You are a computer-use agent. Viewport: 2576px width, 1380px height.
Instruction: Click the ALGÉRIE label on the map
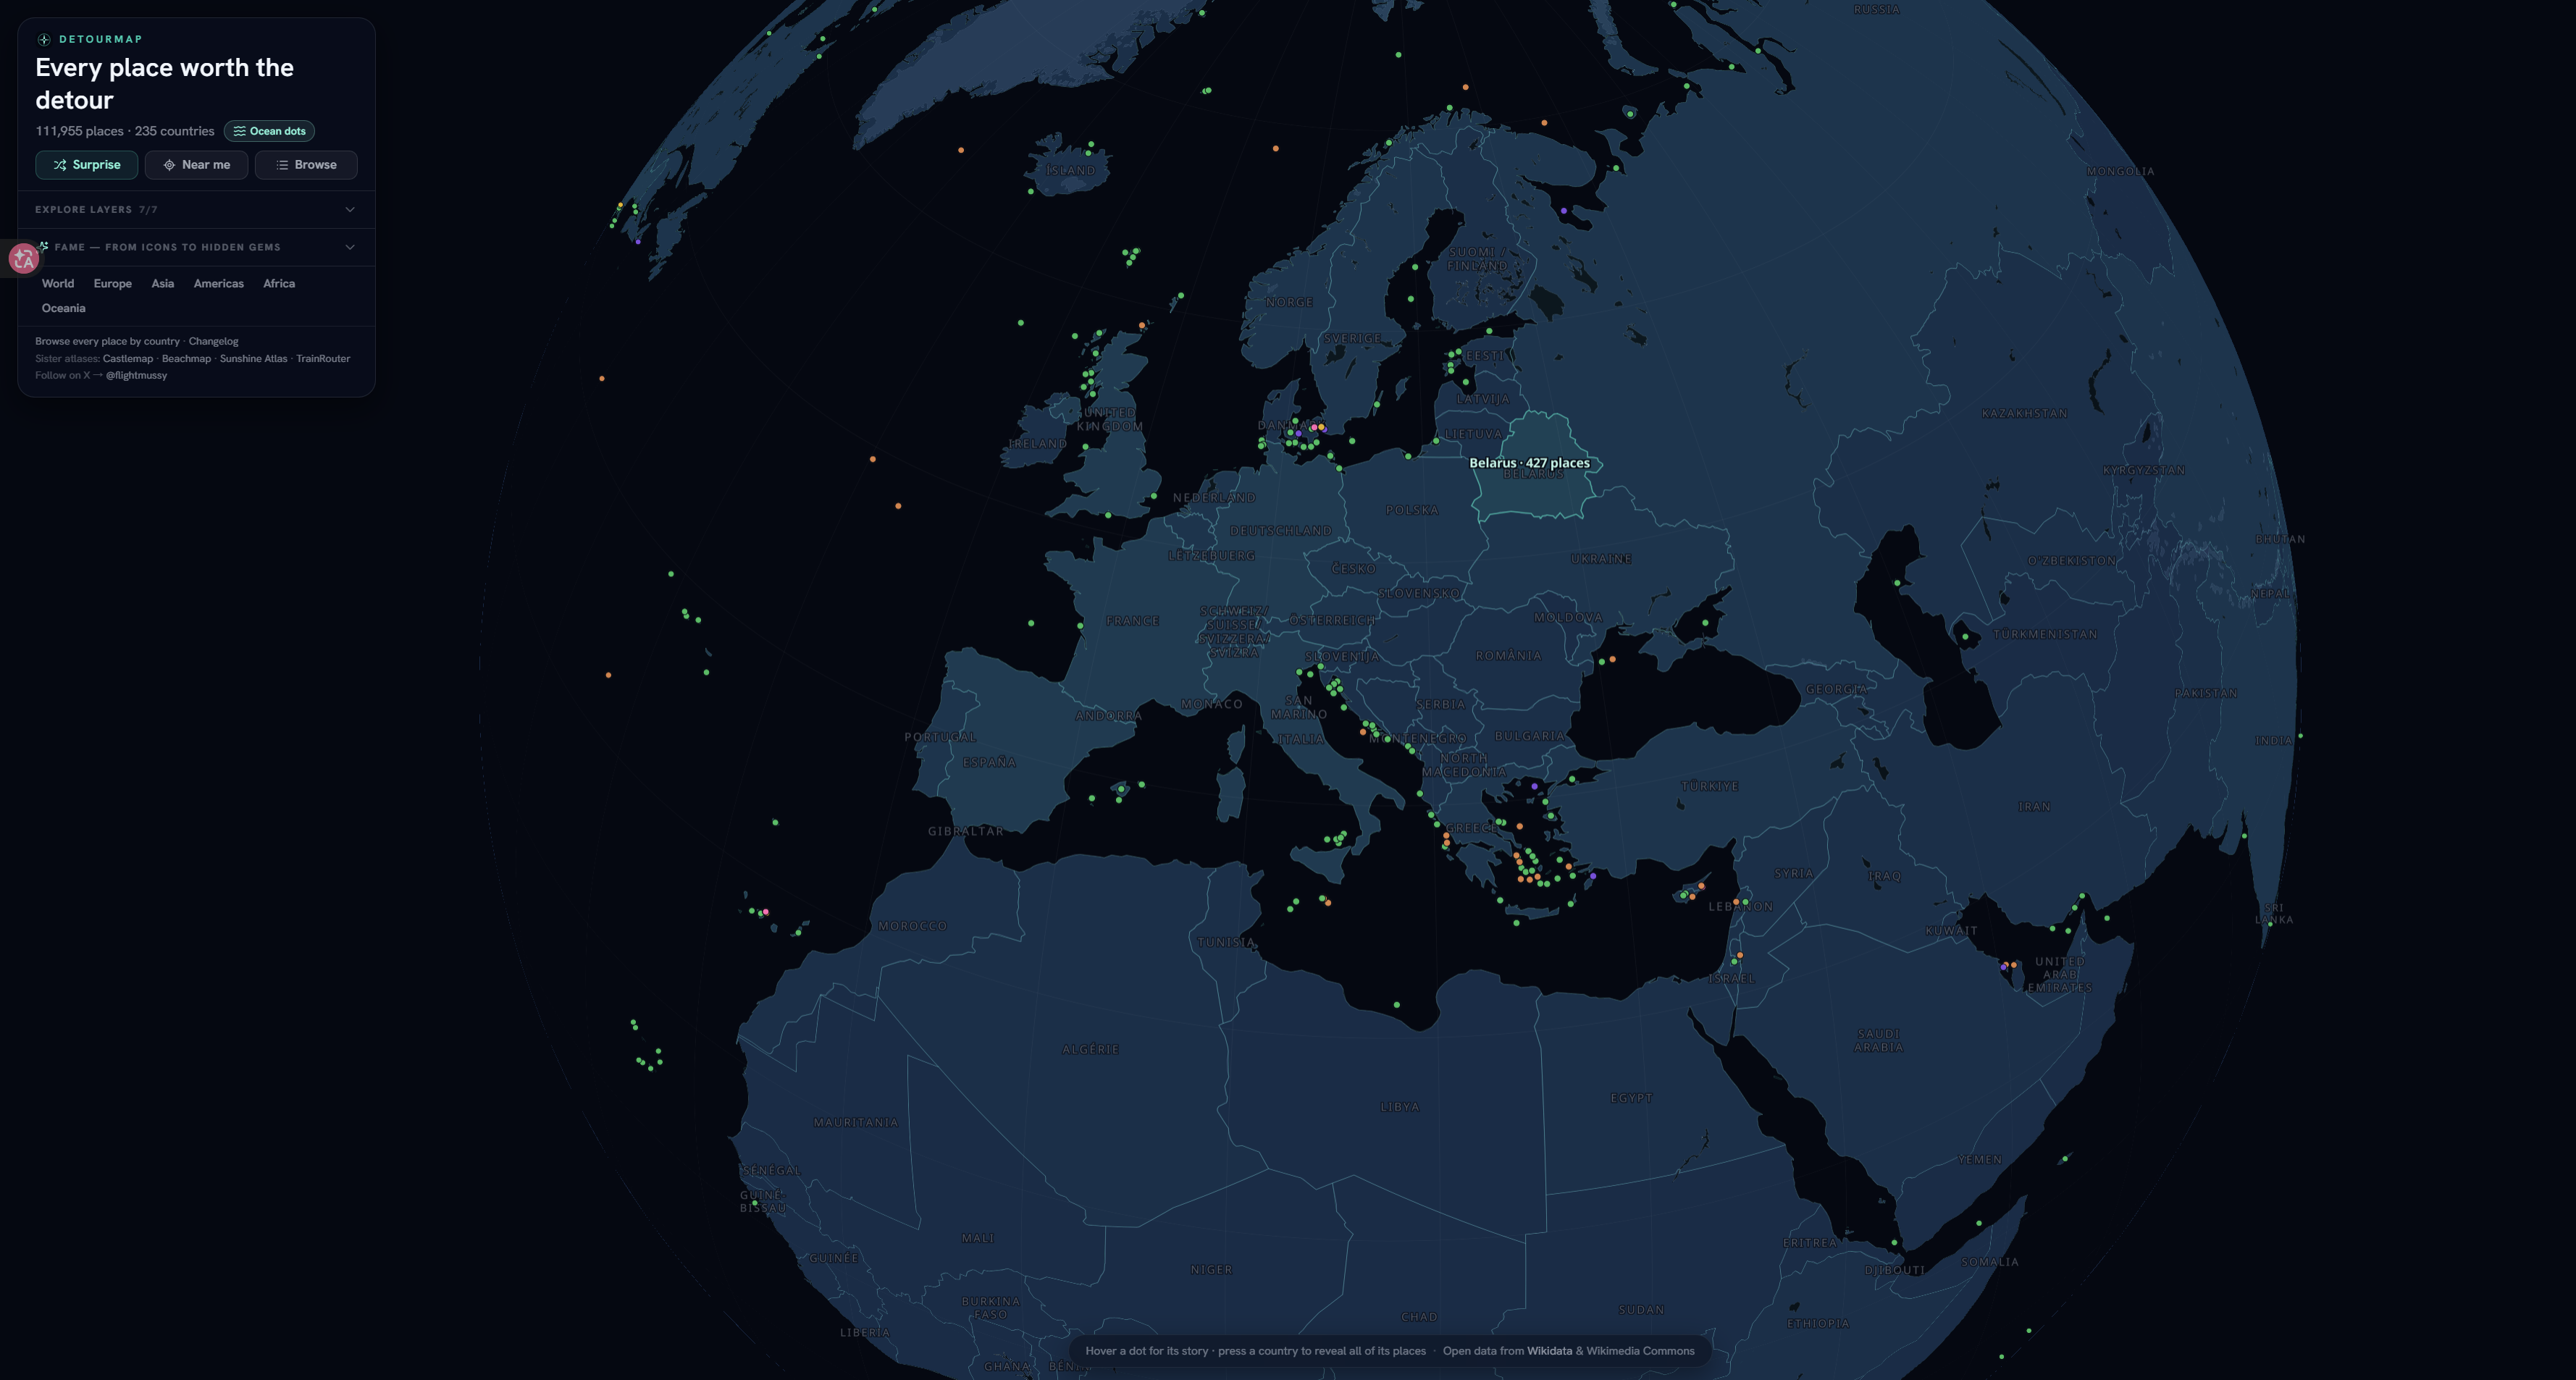(1091, 1049)
